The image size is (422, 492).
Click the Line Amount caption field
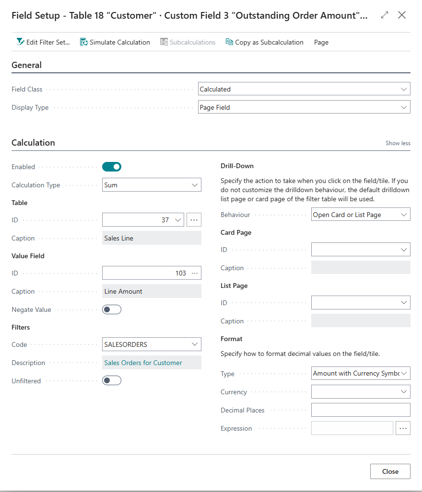pos(152,291)
